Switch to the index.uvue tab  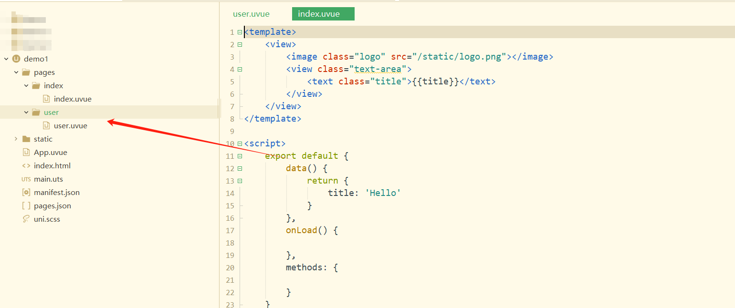pos(323,14)
